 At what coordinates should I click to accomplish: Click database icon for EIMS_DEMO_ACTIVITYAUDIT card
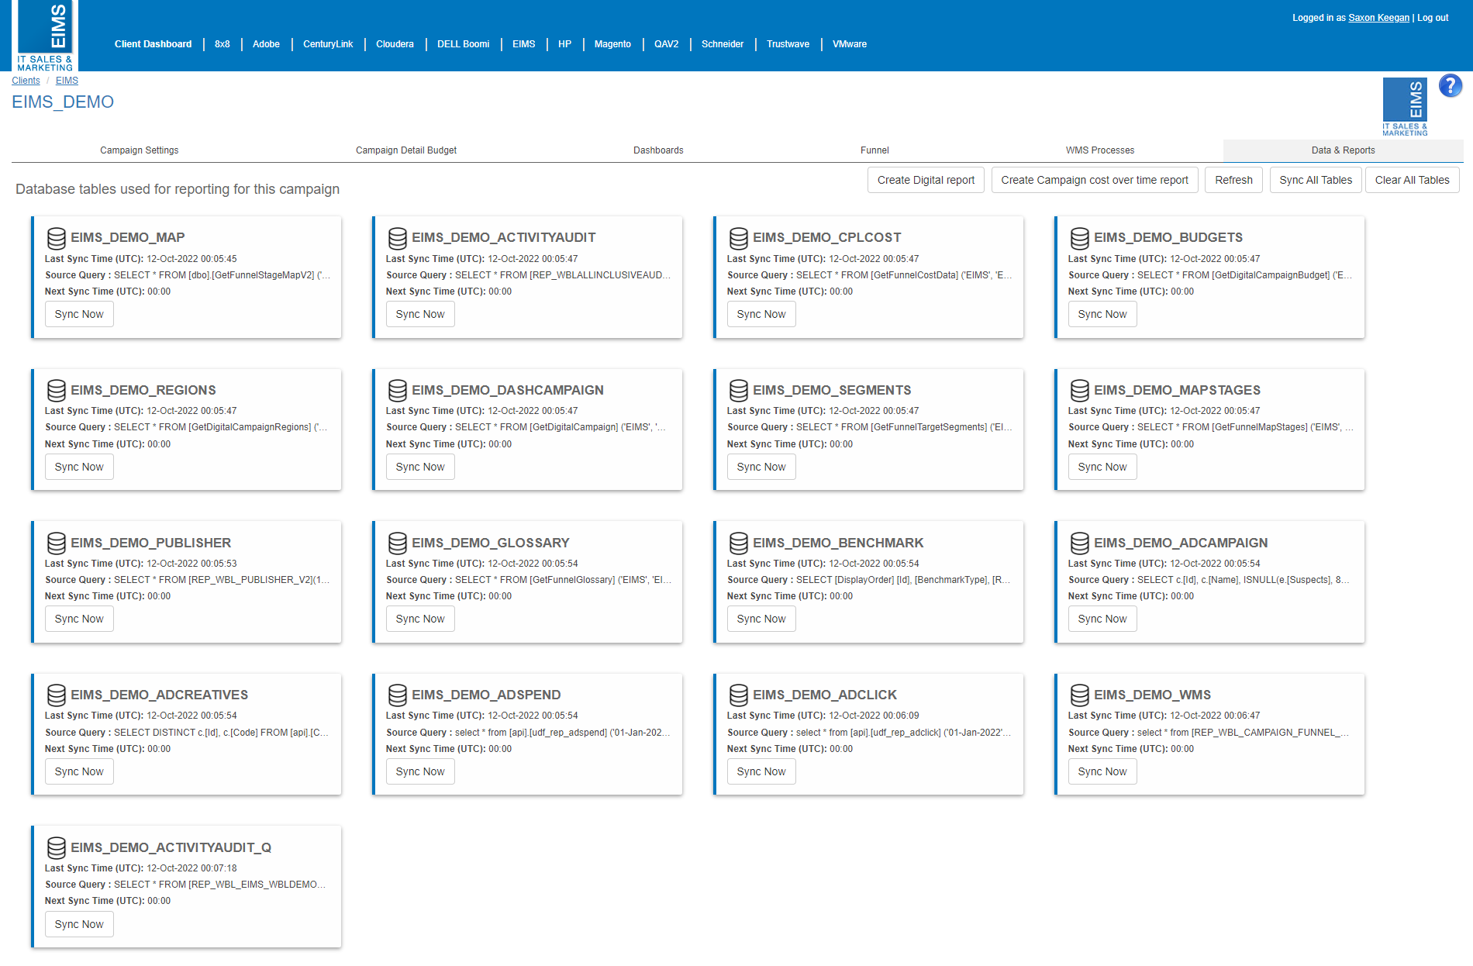(x=397, y=238)
